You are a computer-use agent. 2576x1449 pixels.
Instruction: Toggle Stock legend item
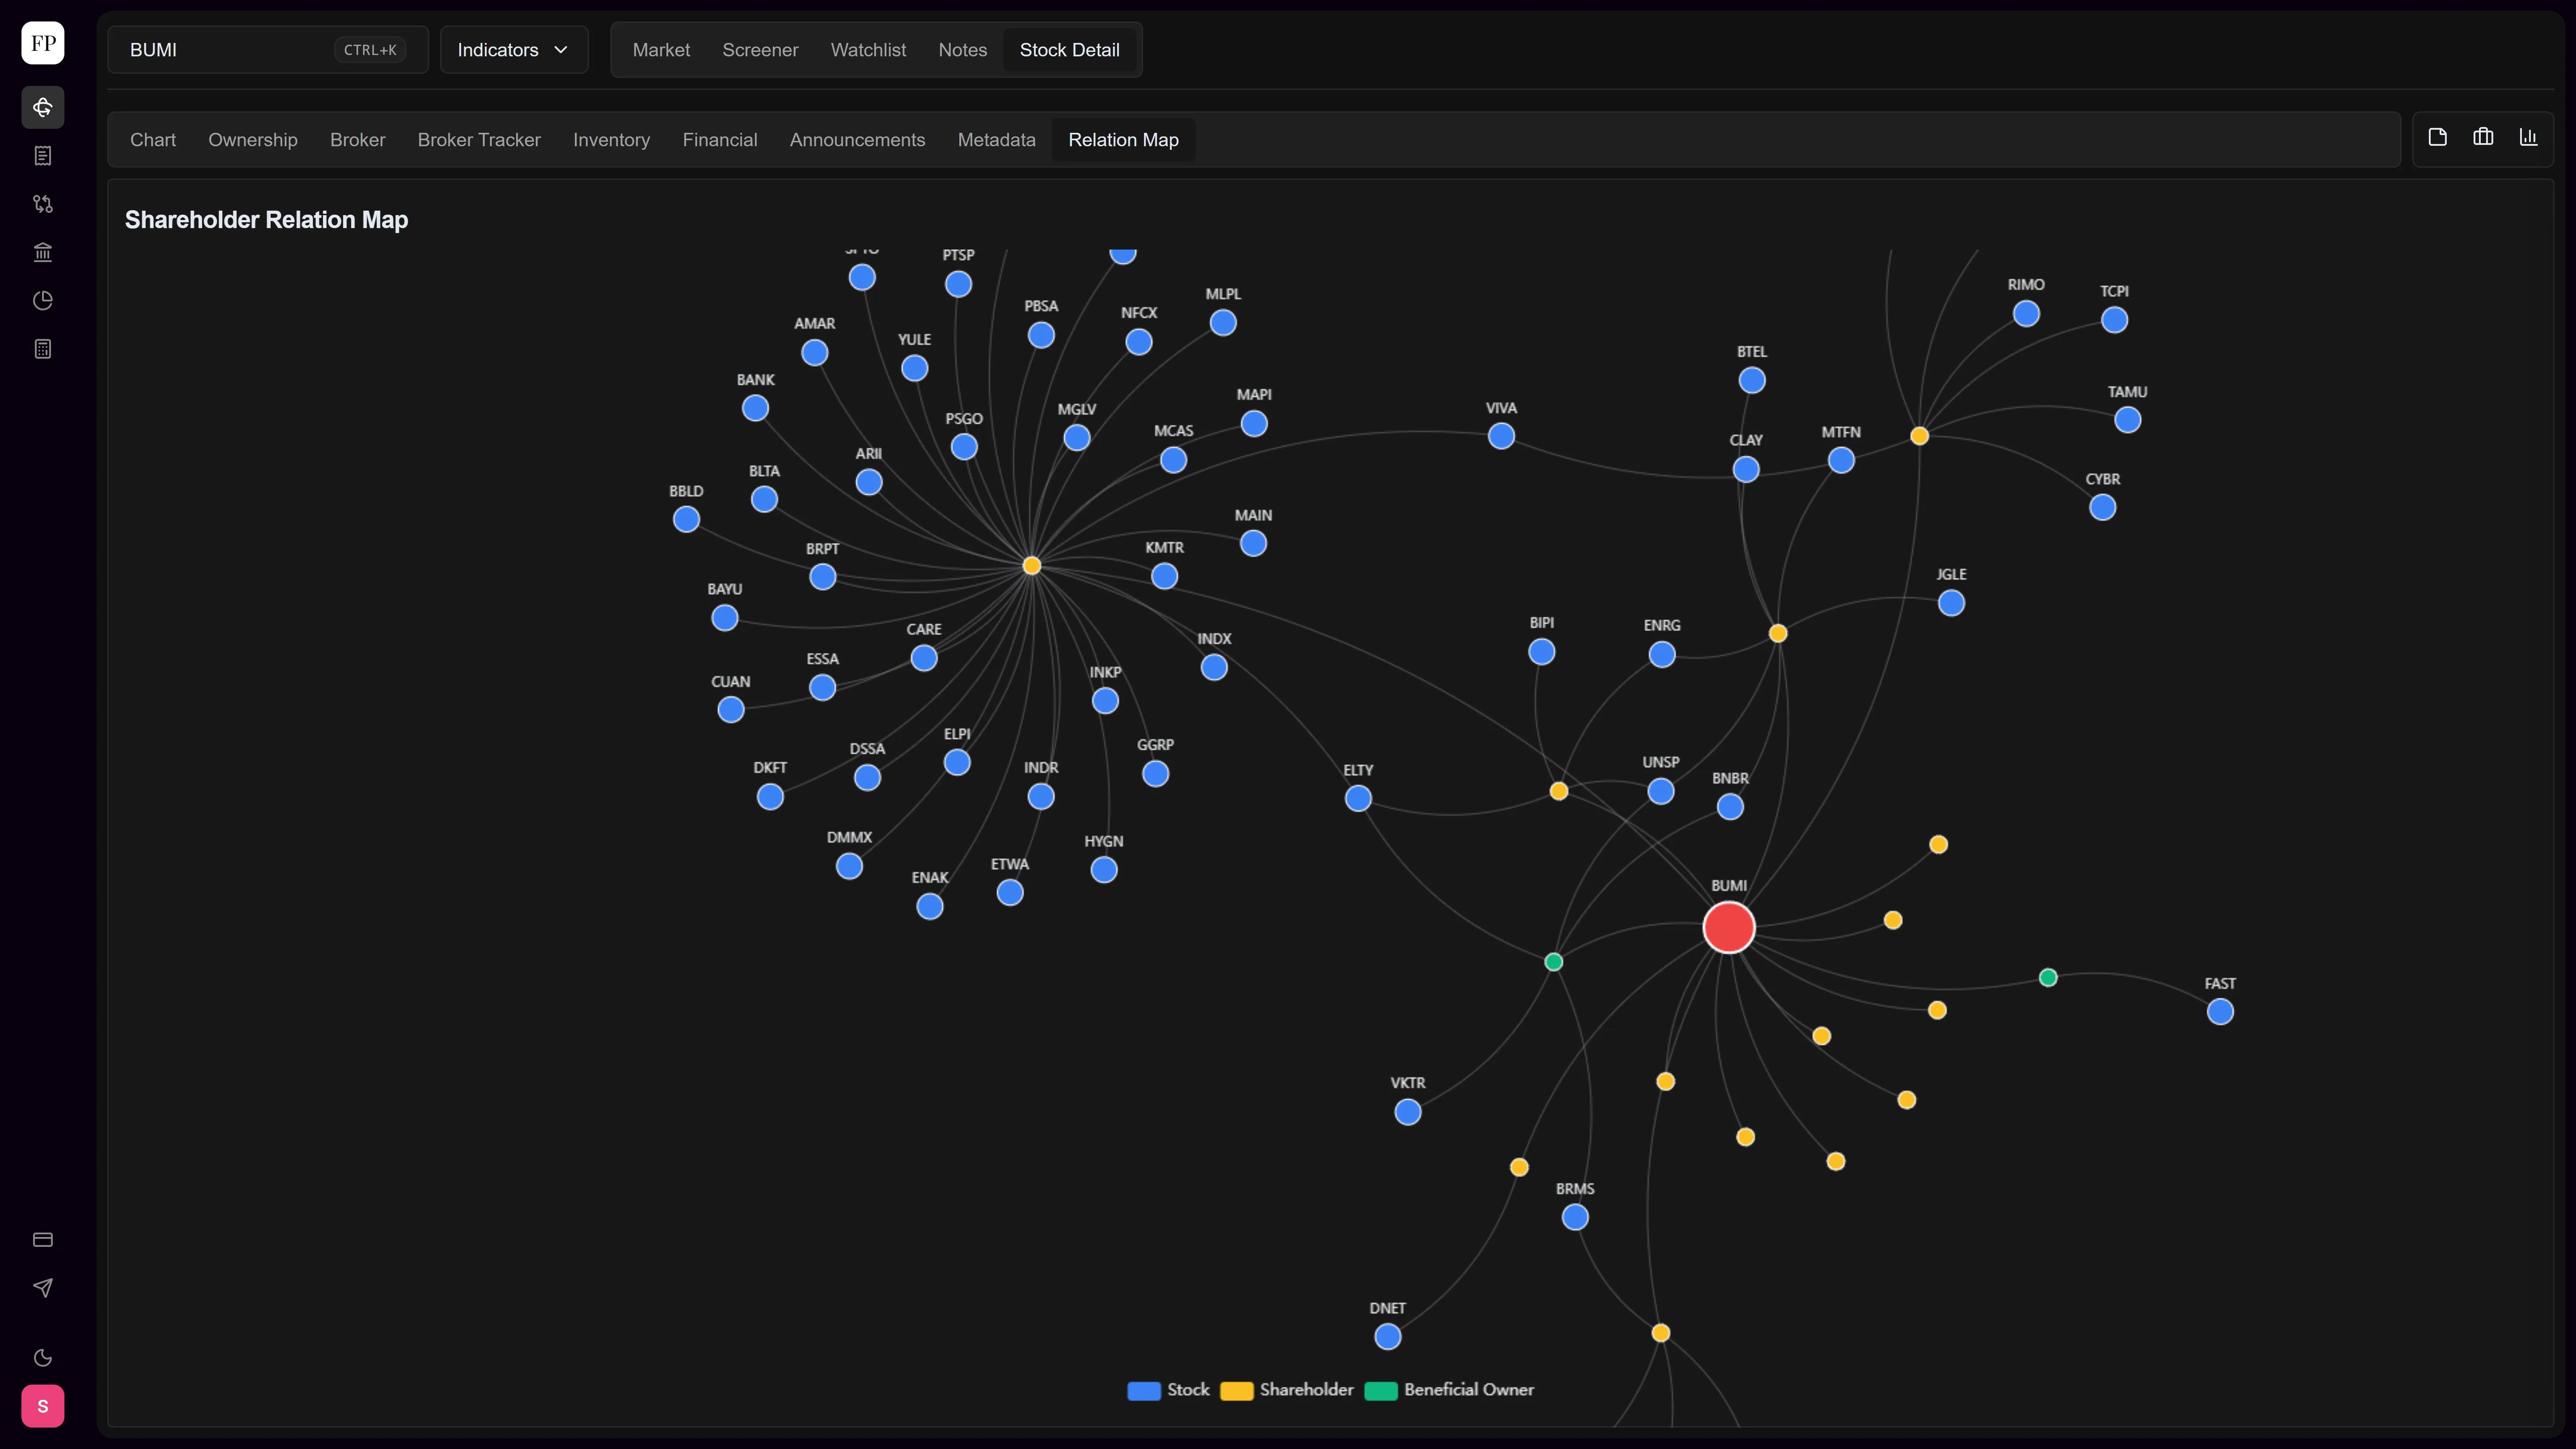1168,1390
